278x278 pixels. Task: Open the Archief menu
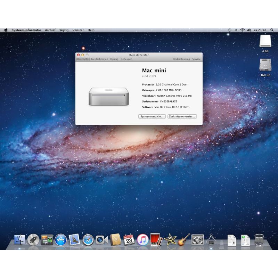[x=50, y=30]
